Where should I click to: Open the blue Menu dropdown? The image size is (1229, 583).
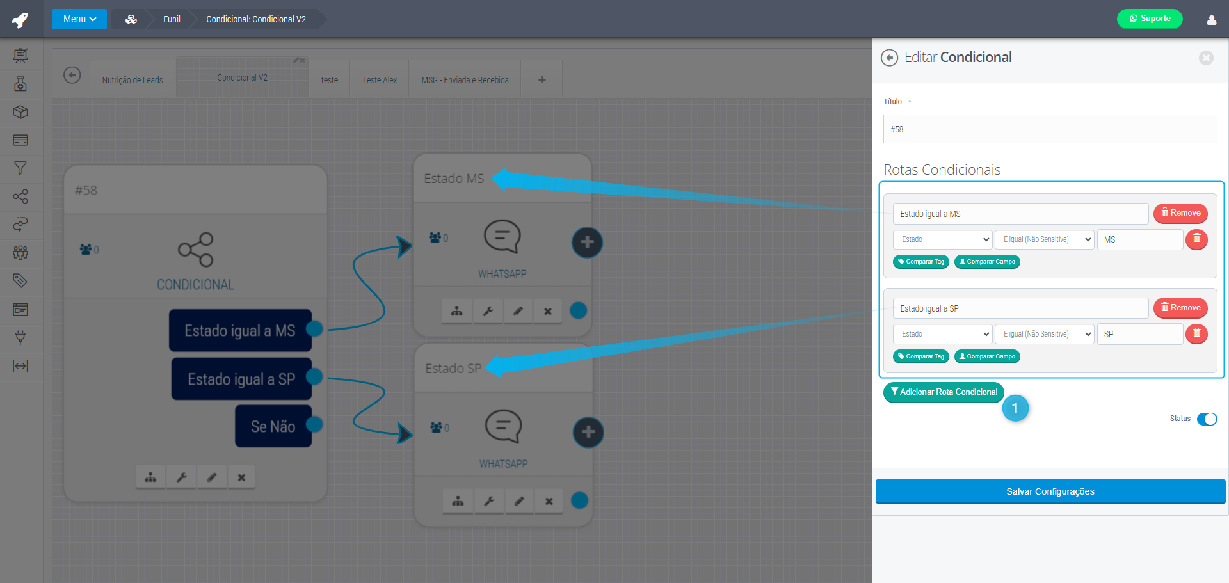click(79, 19)
